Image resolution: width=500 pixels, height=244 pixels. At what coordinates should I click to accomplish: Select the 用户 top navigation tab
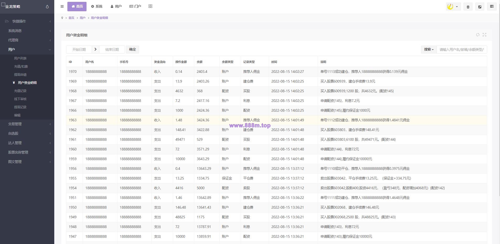click(116, 6)
